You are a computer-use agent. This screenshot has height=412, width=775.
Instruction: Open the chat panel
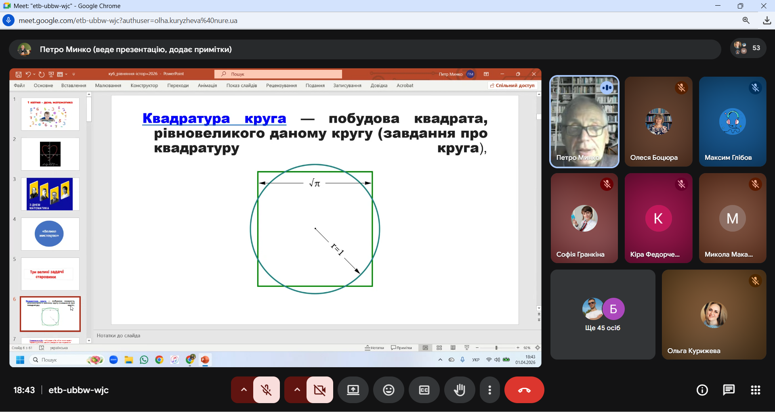729,390
